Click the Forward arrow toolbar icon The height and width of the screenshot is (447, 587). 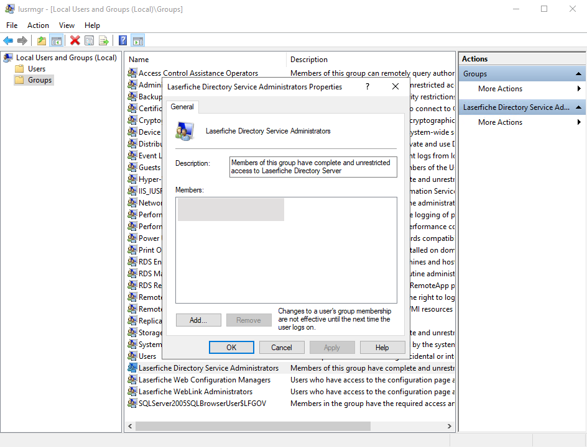tap(22, 40)
